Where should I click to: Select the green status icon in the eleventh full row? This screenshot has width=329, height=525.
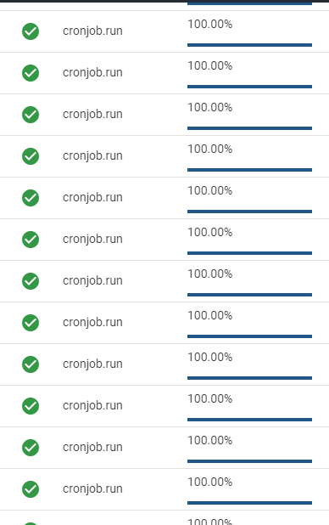pos(31,448)
